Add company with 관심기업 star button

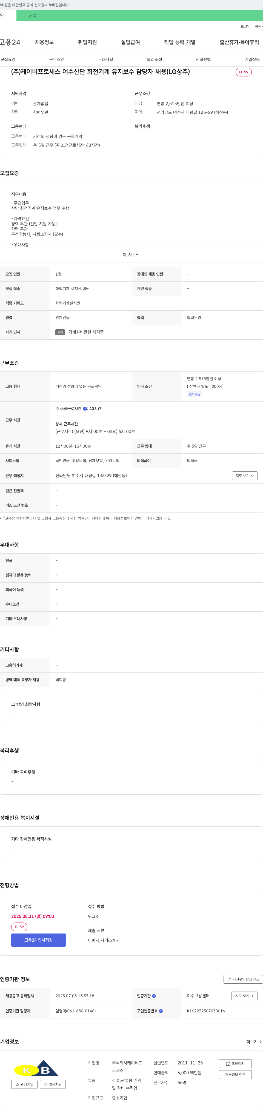tap(24, 1084)
